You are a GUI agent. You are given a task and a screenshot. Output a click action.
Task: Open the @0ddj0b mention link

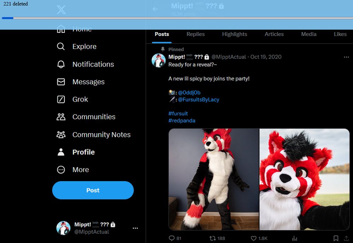(x=189, y=93)
